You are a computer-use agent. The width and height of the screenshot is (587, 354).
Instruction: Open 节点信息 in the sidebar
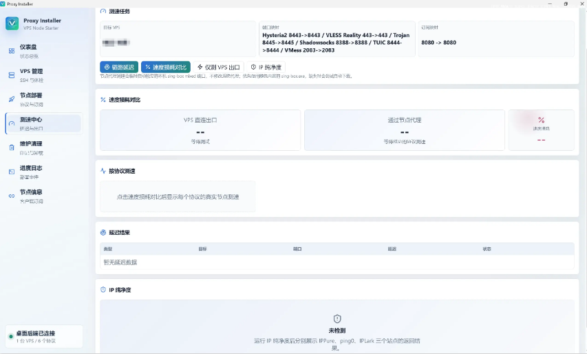pos(43,196)
